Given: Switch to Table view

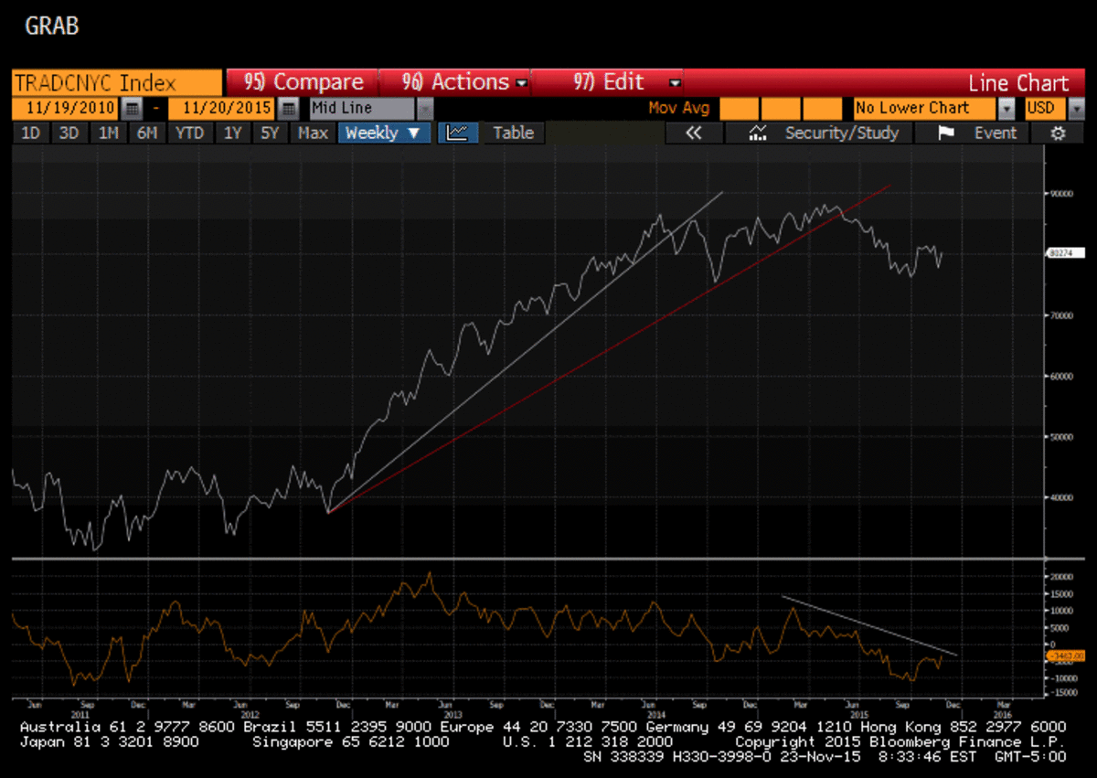Looking at the screenshot, I should coord(513,133).
